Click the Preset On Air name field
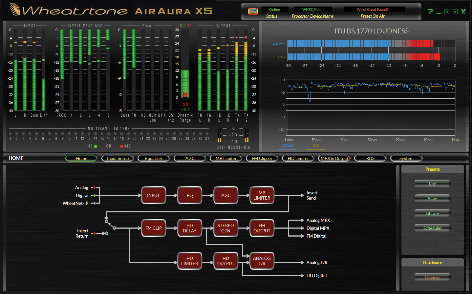 374,10
